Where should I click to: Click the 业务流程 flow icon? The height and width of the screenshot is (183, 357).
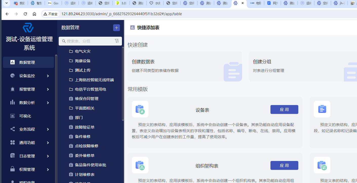[x=12, y=129]
